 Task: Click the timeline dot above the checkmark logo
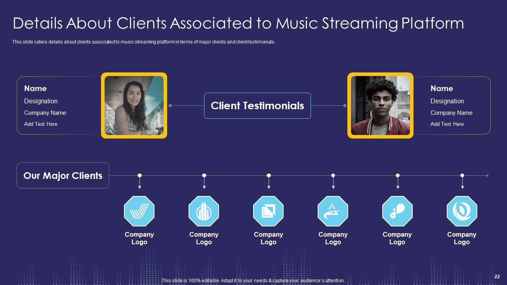[x=139, y=175]
